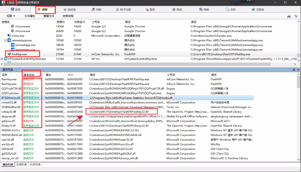301x172 pixels.
Task: Click the binoculars search icon in toolbar
Action: pos(289,16)
